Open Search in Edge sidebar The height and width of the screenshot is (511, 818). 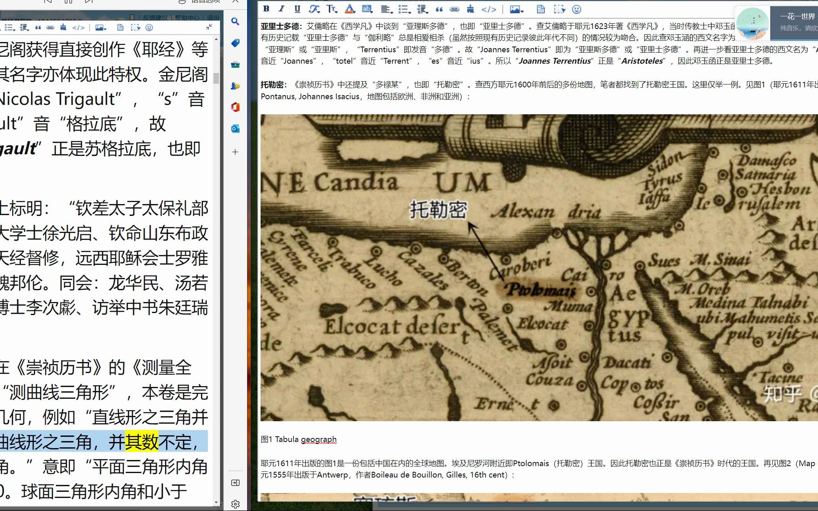point(235,21)
